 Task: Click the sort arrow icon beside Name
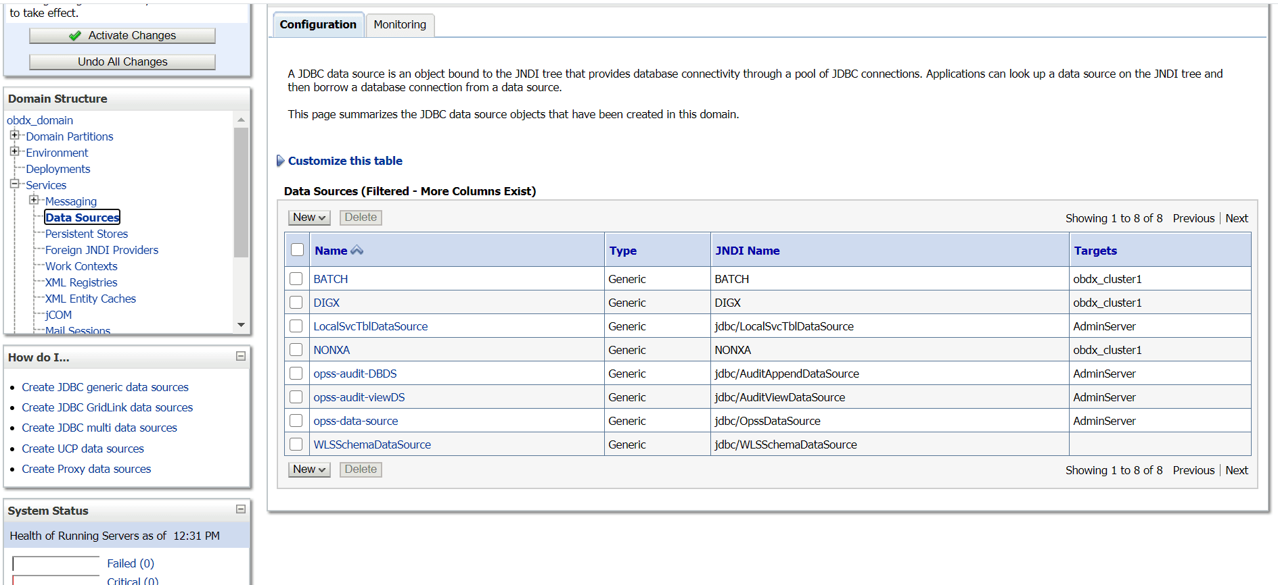point(357,251)
